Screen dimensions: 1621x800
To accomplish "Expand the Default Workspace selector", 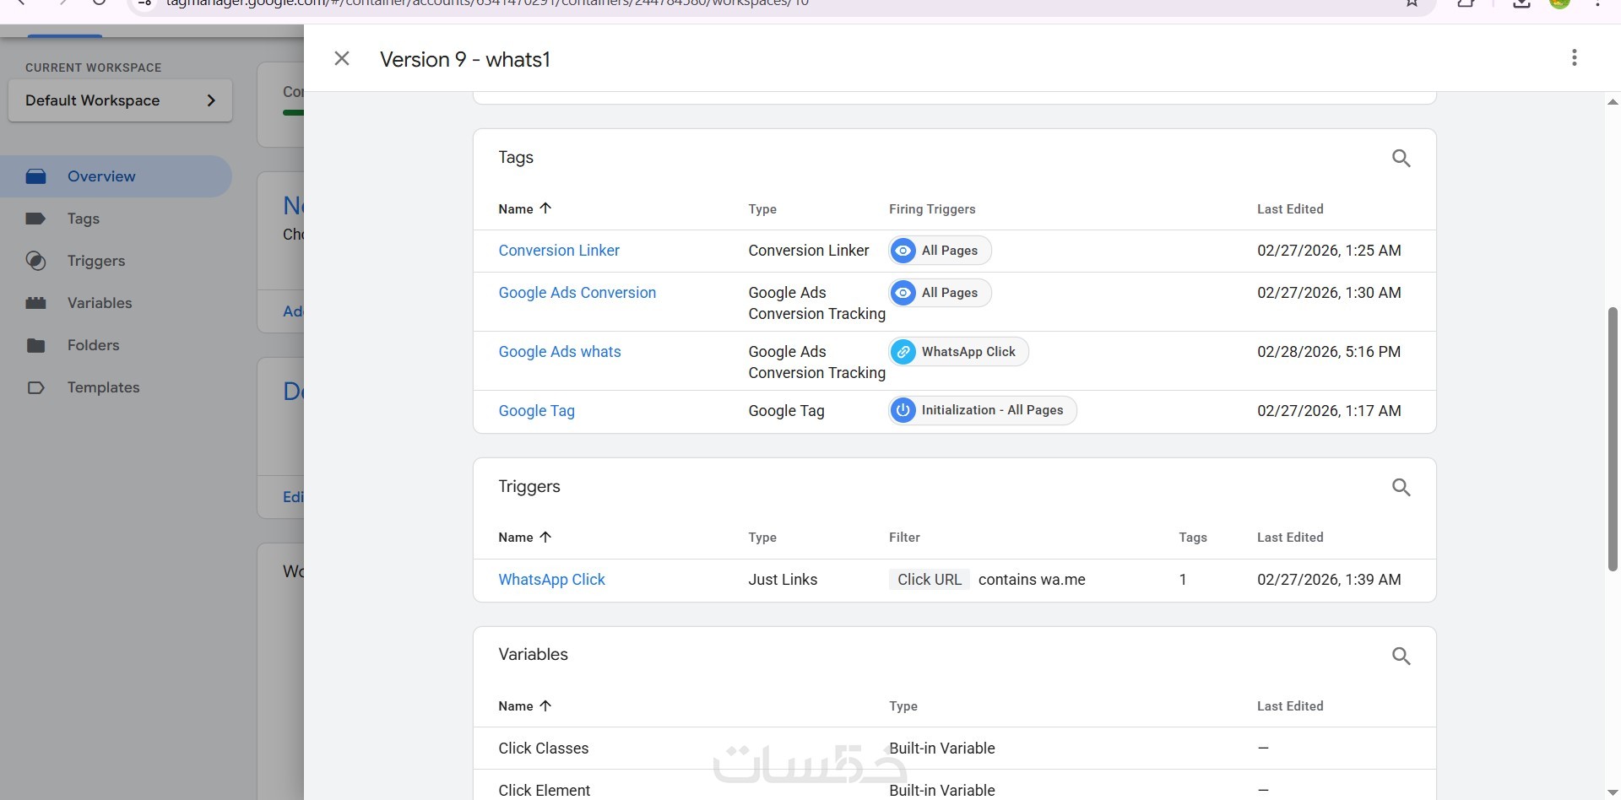I will click(x=120, y=100).
